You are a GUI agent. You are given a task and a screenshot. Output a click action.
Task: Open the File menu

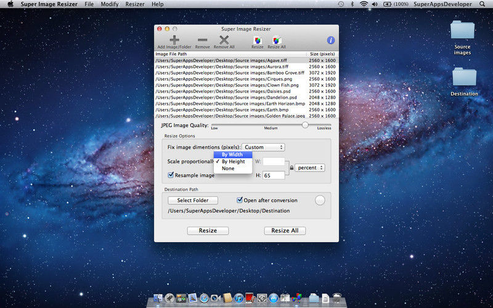tap(89, 4)
